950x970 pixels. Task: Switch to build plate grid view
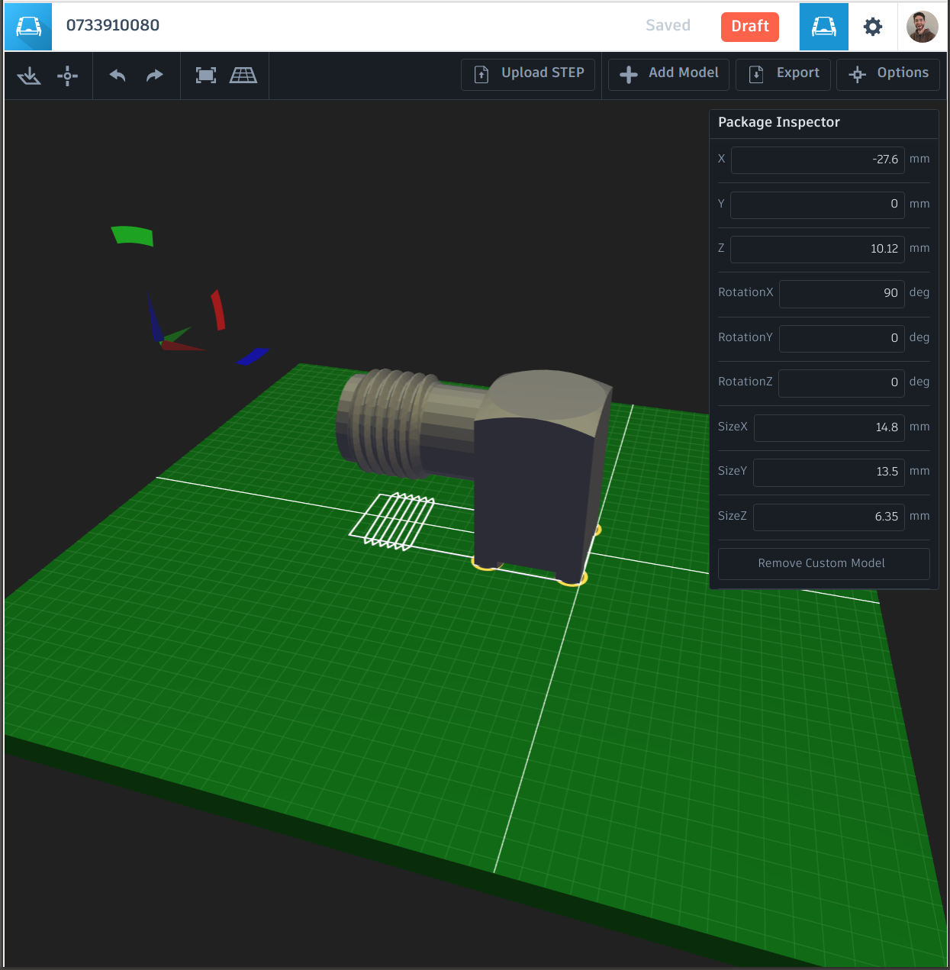(x=243, y=76)
